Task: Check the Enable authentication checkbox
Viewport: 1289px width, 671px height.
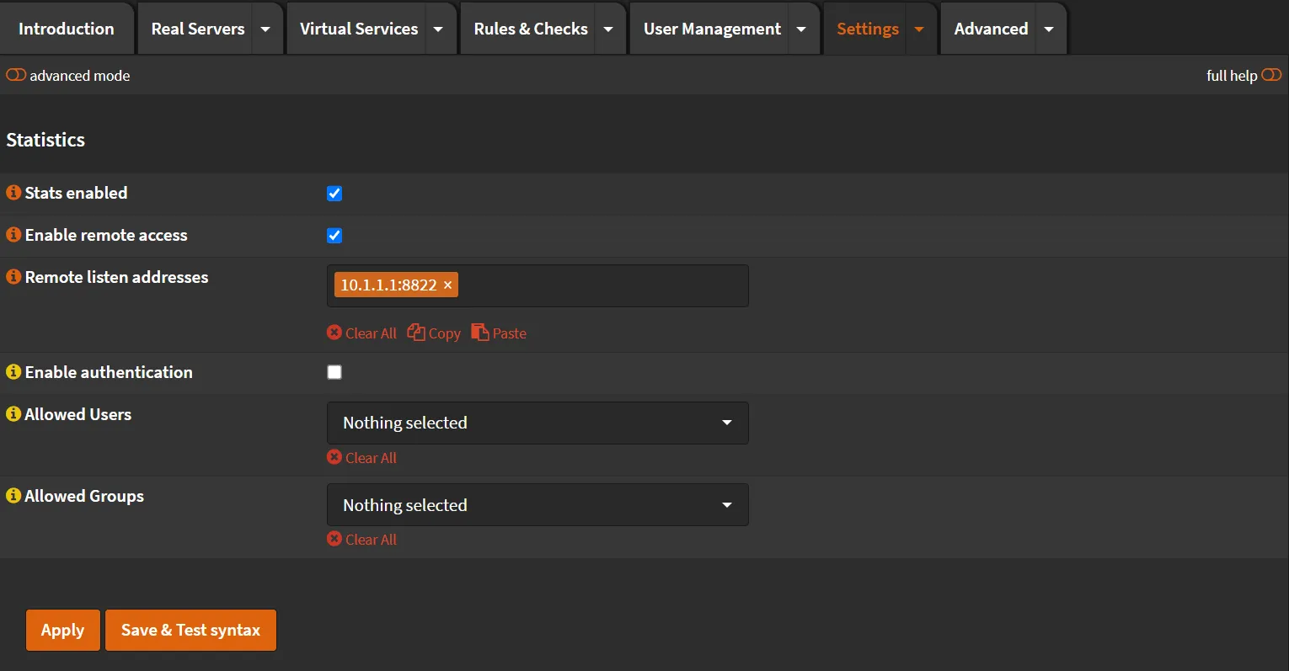Action: tap(334, 371)
